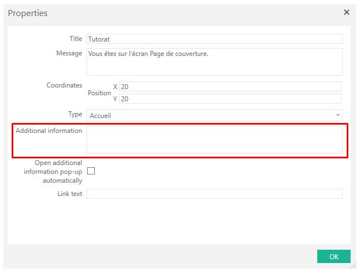
Task: Click the resize grip in the dialog corner
Action: 353,265
